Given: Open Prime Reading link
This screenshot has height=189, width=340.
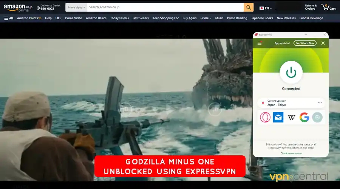Looking at the screenshot, I should (x=237, y=18).
